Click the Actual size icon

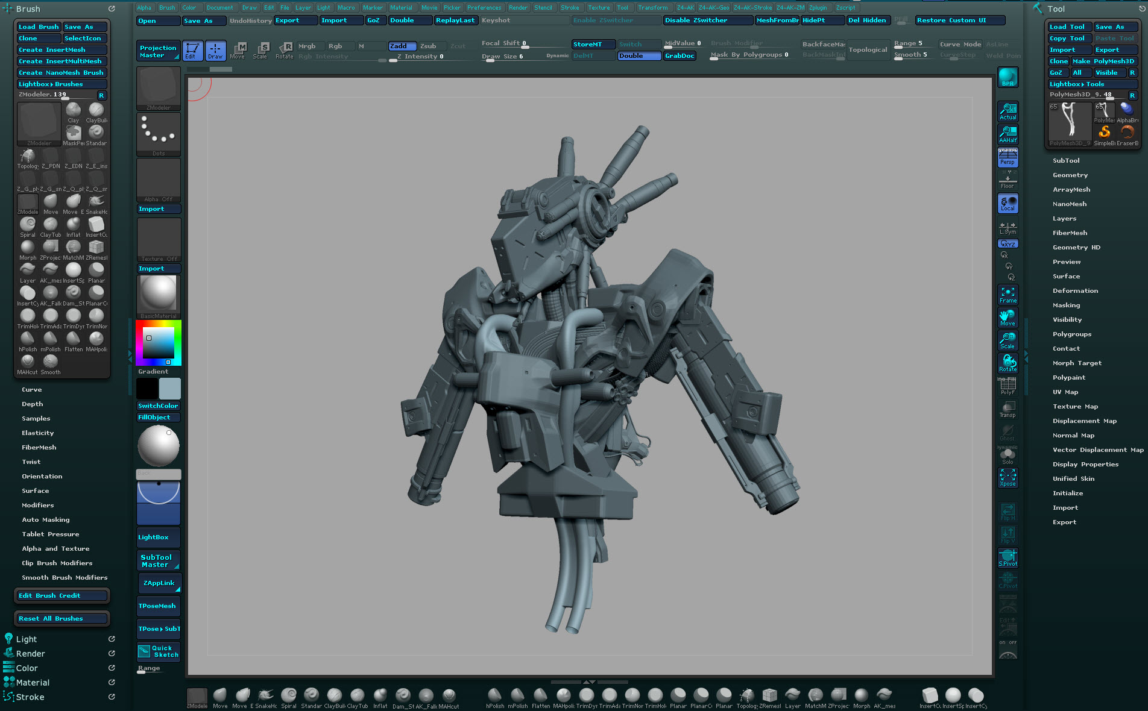click(1008, 111)
